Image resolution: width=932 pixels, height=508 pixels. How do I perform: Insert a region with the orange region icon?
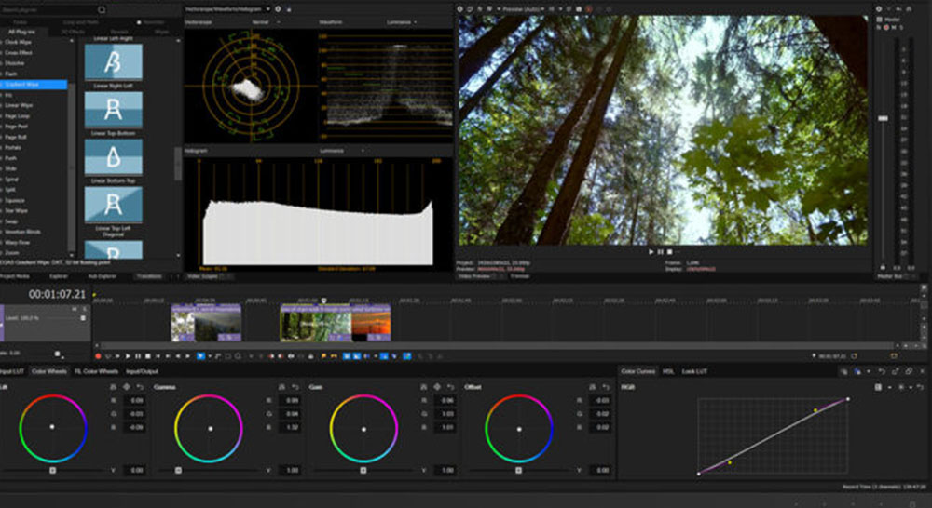click(334, 356)
